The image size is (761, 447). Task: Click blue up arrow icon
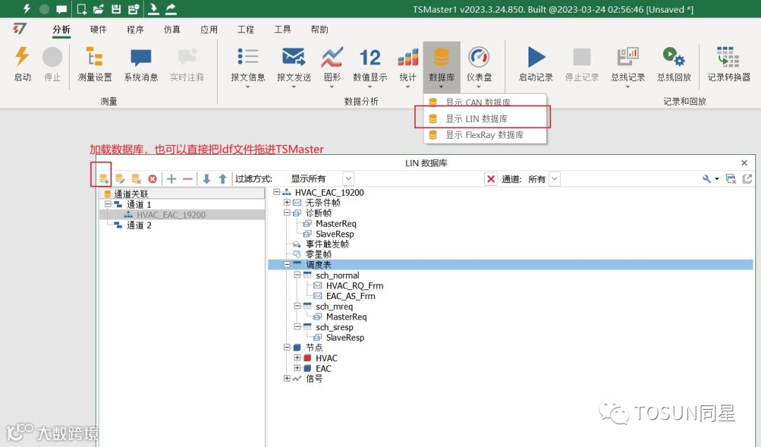click(x=223, y=179)
